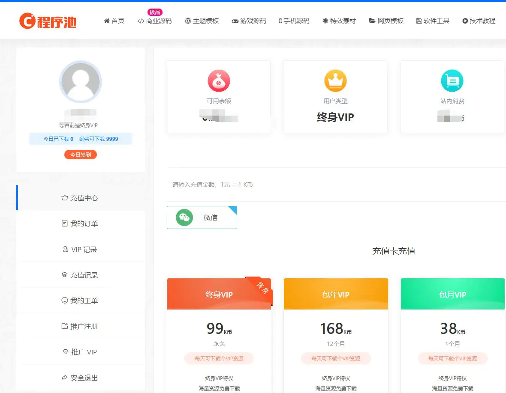This screenshot has width=506, height=393.
Task: Click the 终身VIP user type text
Action: (336, 117)
